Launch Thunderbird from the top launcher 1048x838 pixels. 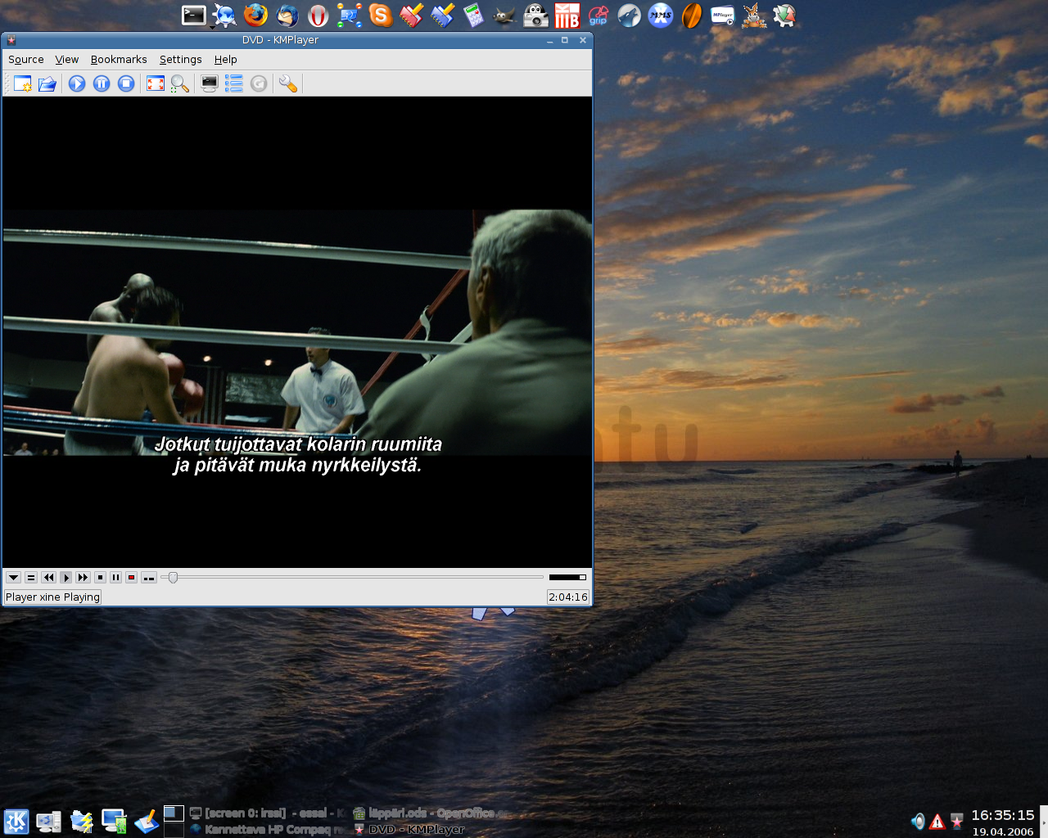(x=287, y=15)
